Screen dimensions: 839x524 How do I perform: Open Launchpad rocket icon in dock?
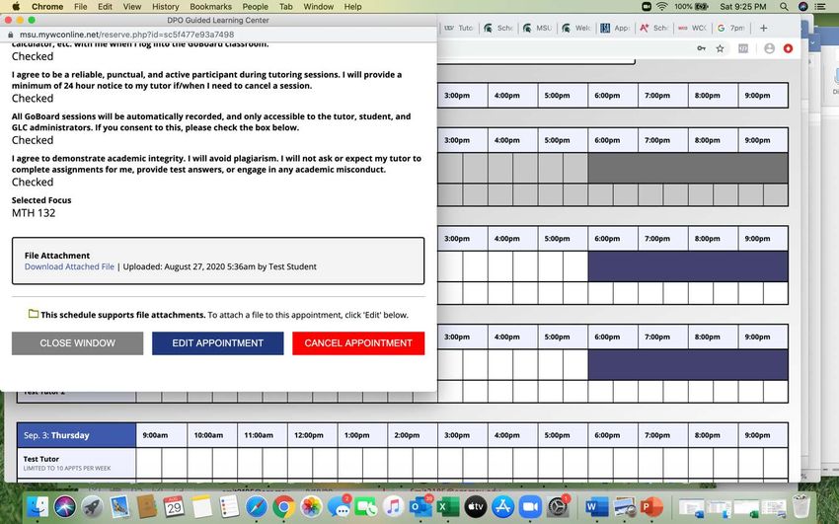pos(92,507)
